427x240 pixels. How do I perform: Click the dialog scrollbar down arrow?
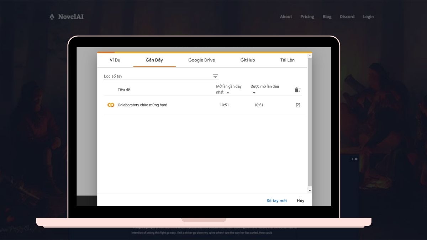coord(310,191)
